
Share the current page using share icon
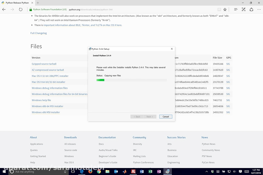pyautogui.click(x=251, y=9)
